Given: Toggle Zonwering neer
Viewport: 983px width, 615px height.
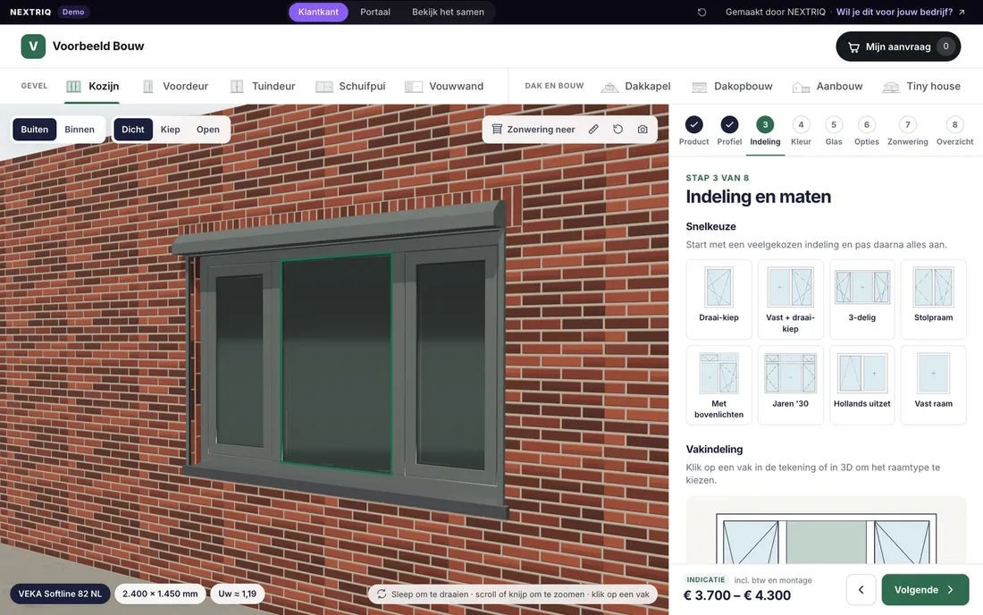Looking at the screenshot, I should click(533, 129).
